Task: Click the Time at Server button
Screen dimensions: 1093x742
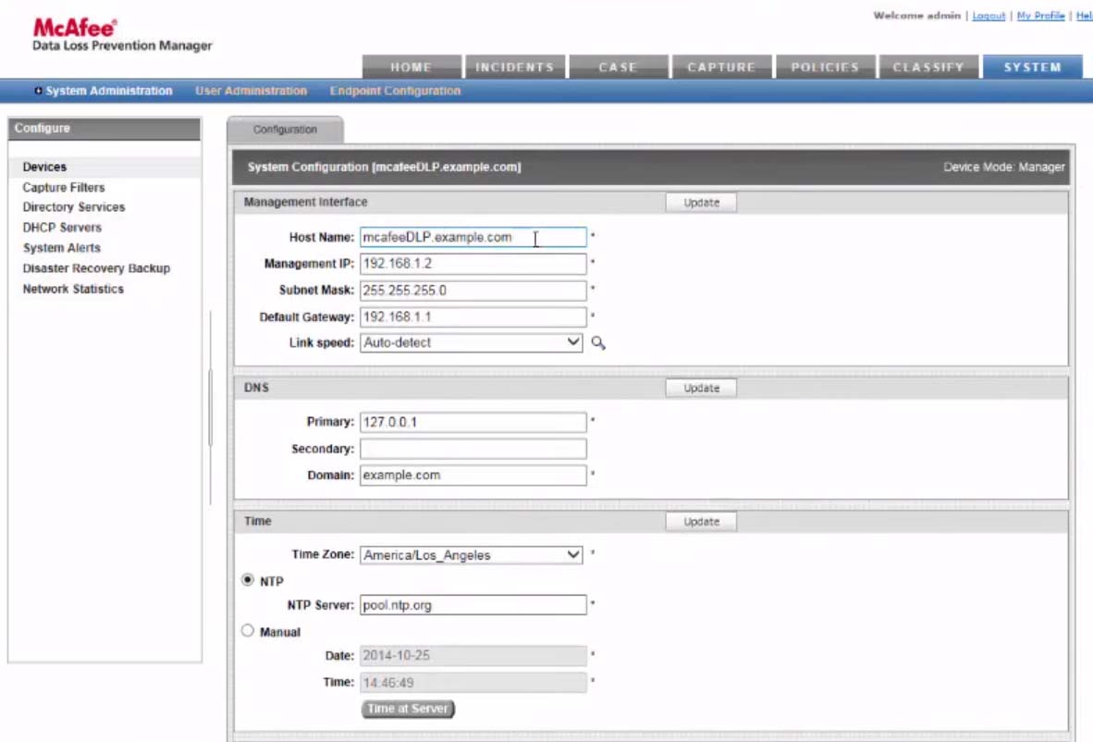Action: [x=408, y=709]
